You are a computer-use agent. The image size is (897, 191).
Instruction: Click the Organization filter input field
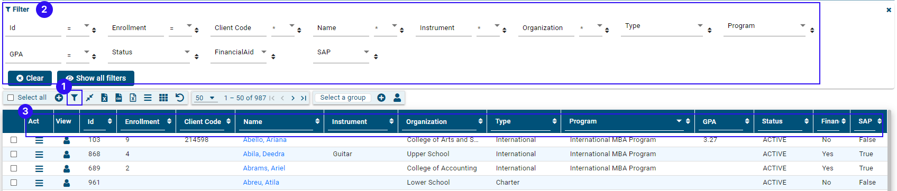point(546,28)
